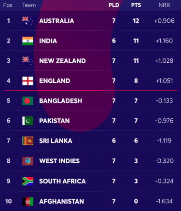Image resolution: width=181 pixels, height=211 pixels.
Task: Select the BANGLADESH team name
Action: 61,101
